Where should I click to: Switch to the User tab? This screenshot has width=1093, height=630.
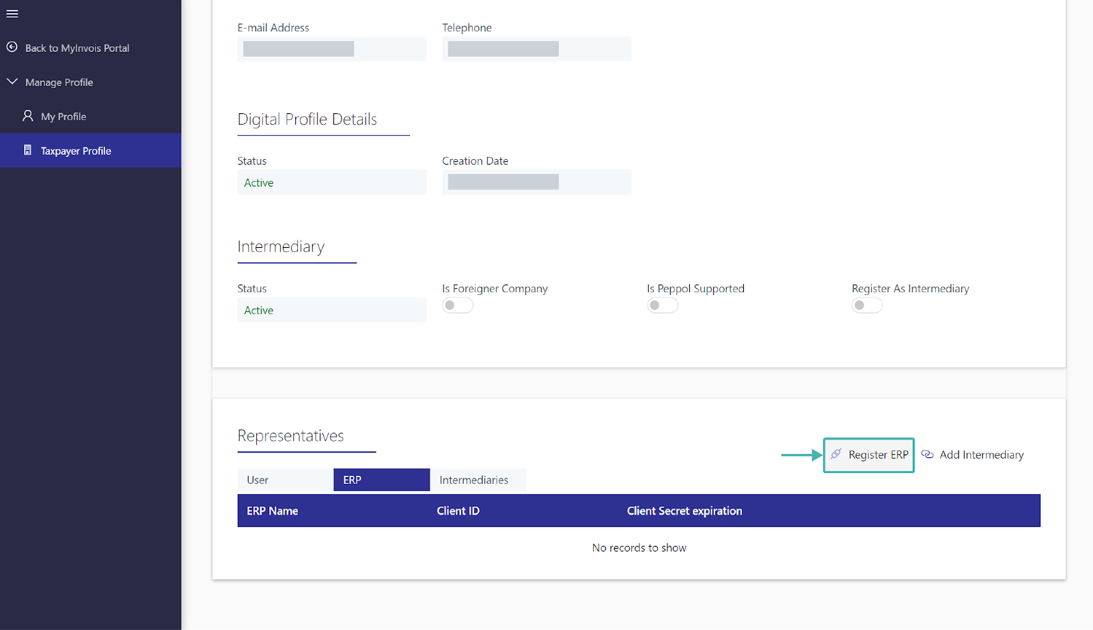coord(286,480)
